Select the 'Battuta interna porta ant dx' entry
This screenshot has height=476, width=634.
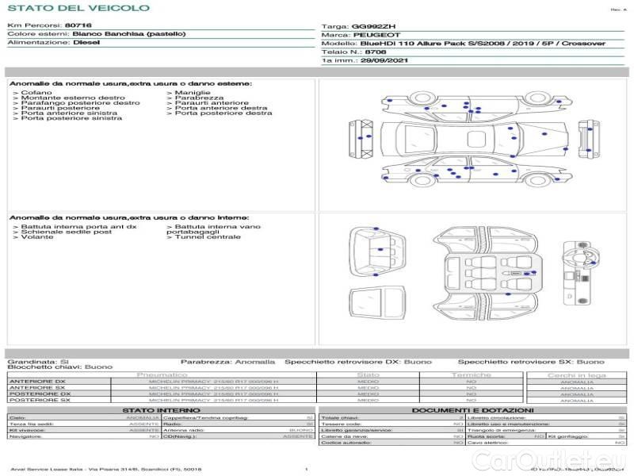(78, 227)
